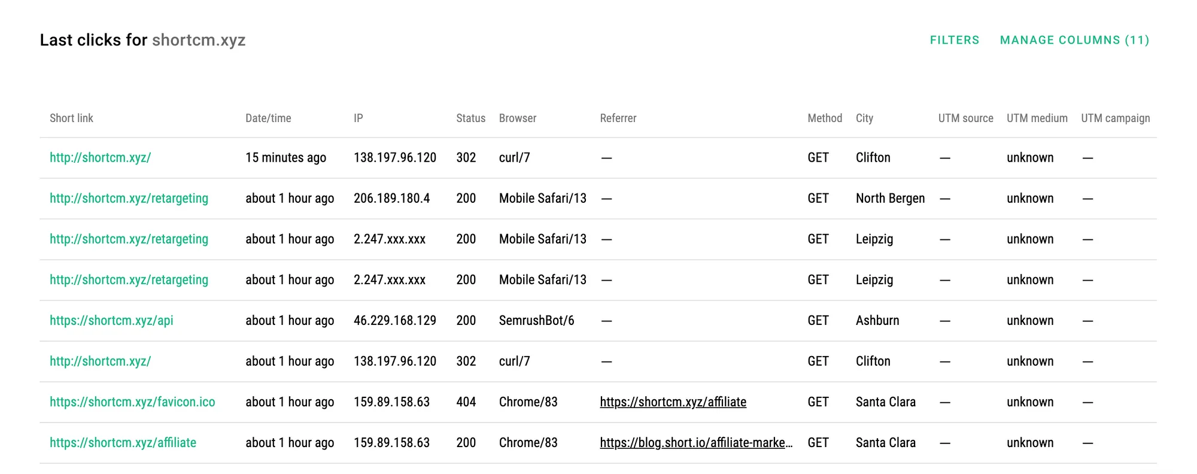Screen dimensions: 1197x474
Task: Select the Ashburn city cell
Action: [x=877, y=320]
